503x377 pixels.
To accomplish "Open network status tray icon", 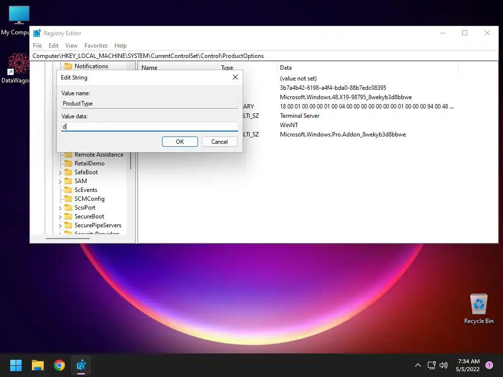I will (431, 365).
